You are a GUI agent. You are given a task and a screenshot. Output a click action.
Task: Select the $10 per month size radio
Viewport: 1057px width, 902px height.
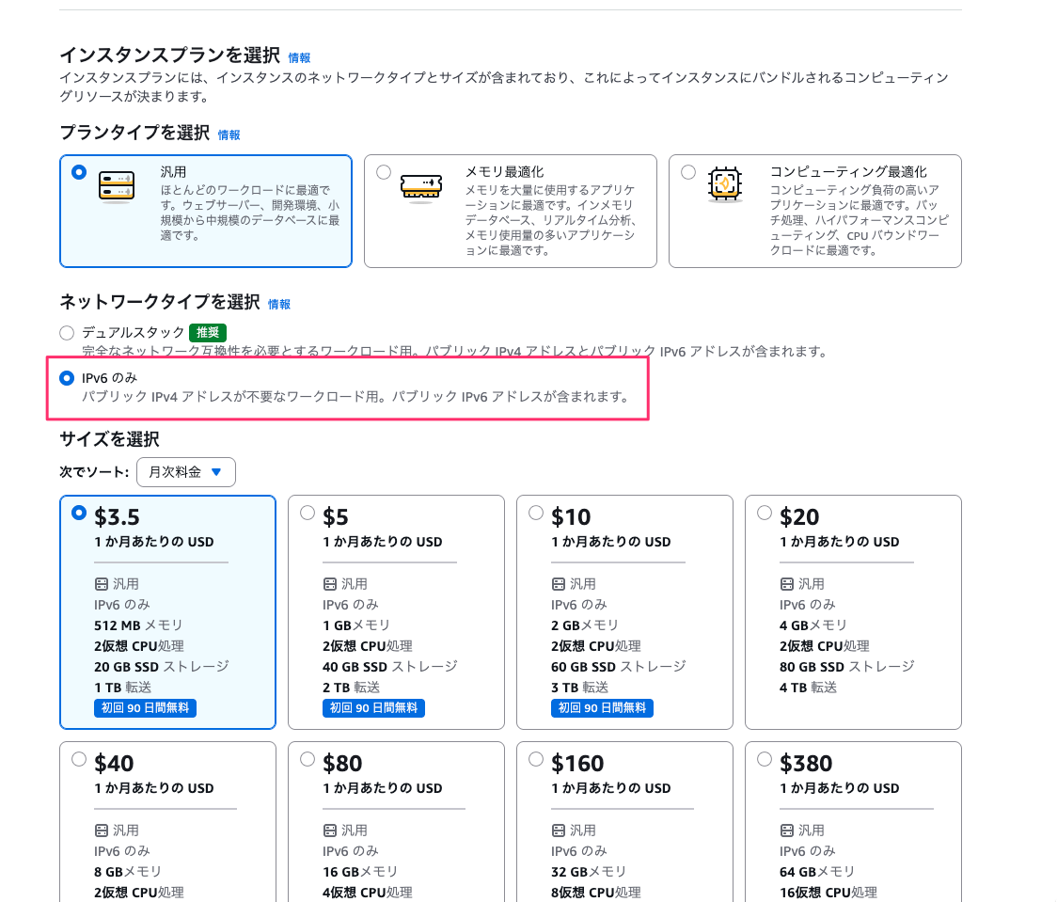point(536,513)
